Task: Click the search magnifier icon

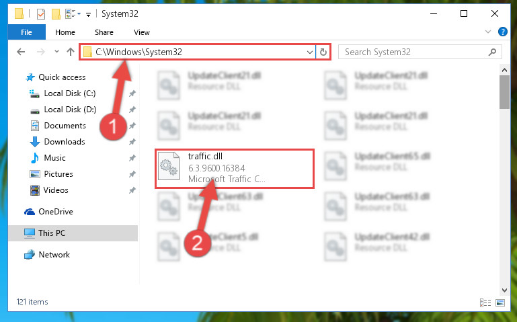Action: [x=492, y=52]
